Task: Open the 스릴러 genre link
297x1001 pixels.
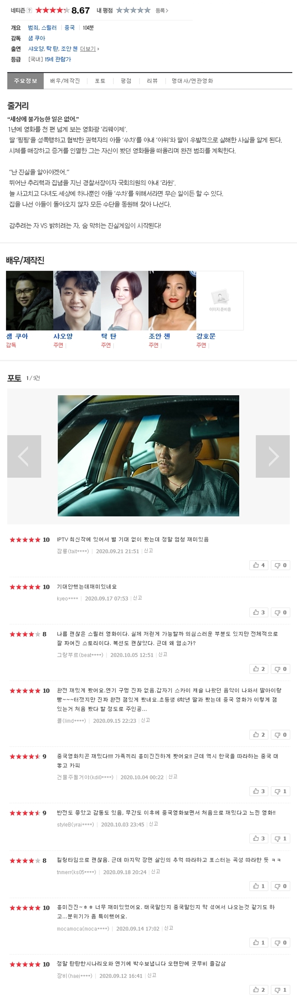Action: [x=49, y=28]
